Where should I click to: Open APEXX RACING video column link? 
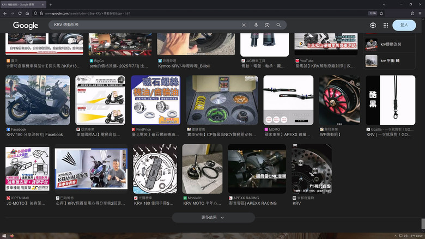(253, 203)
